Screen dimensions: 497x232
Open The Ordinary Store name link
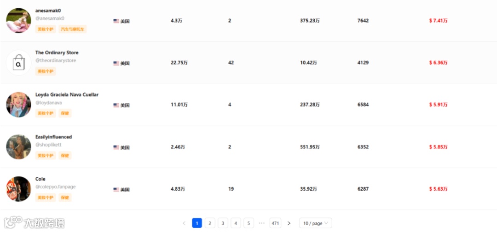click(x=57, y=52)
